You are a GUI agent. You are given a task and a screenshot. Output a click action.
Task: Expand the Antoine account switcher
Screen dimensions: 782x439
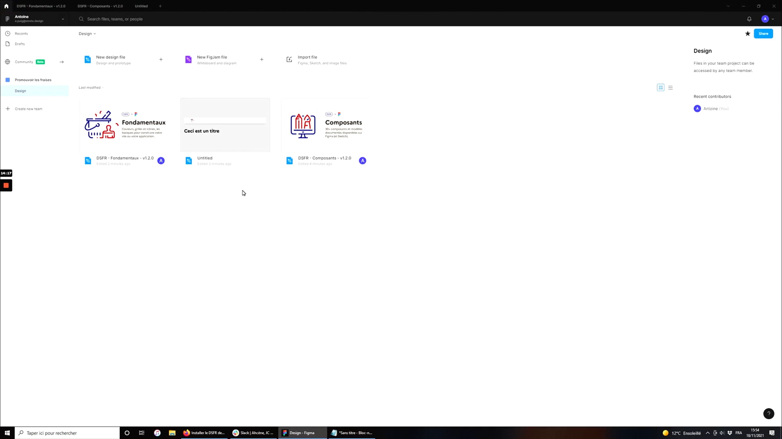click(63, 19)
